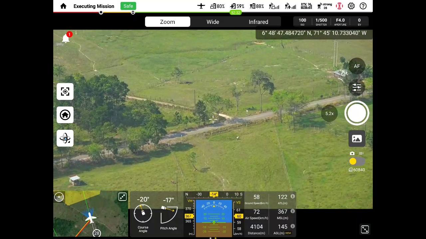Open the photo gallery icon
Viewport: 426px width, 239px height.
coord(357,138)
